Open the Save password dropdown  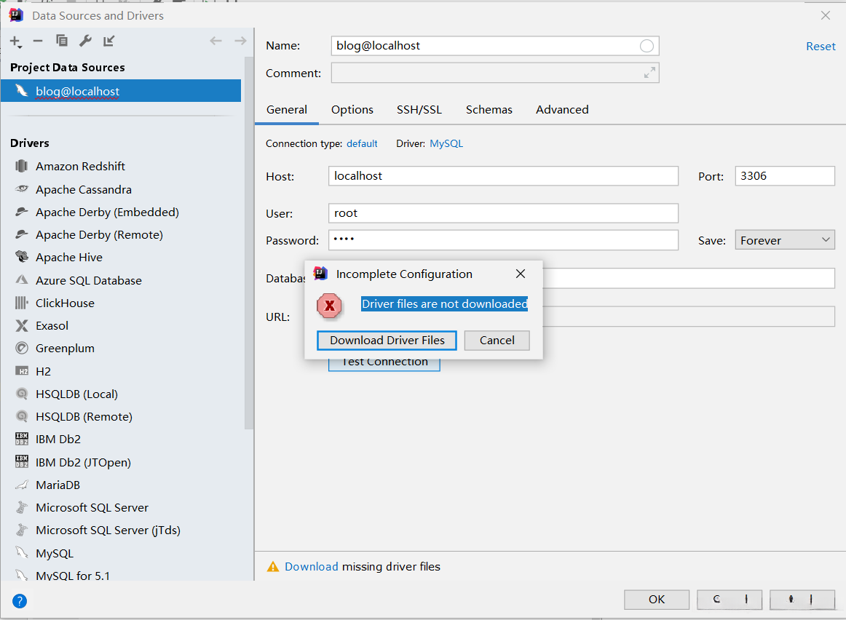(x=784, y=240)
